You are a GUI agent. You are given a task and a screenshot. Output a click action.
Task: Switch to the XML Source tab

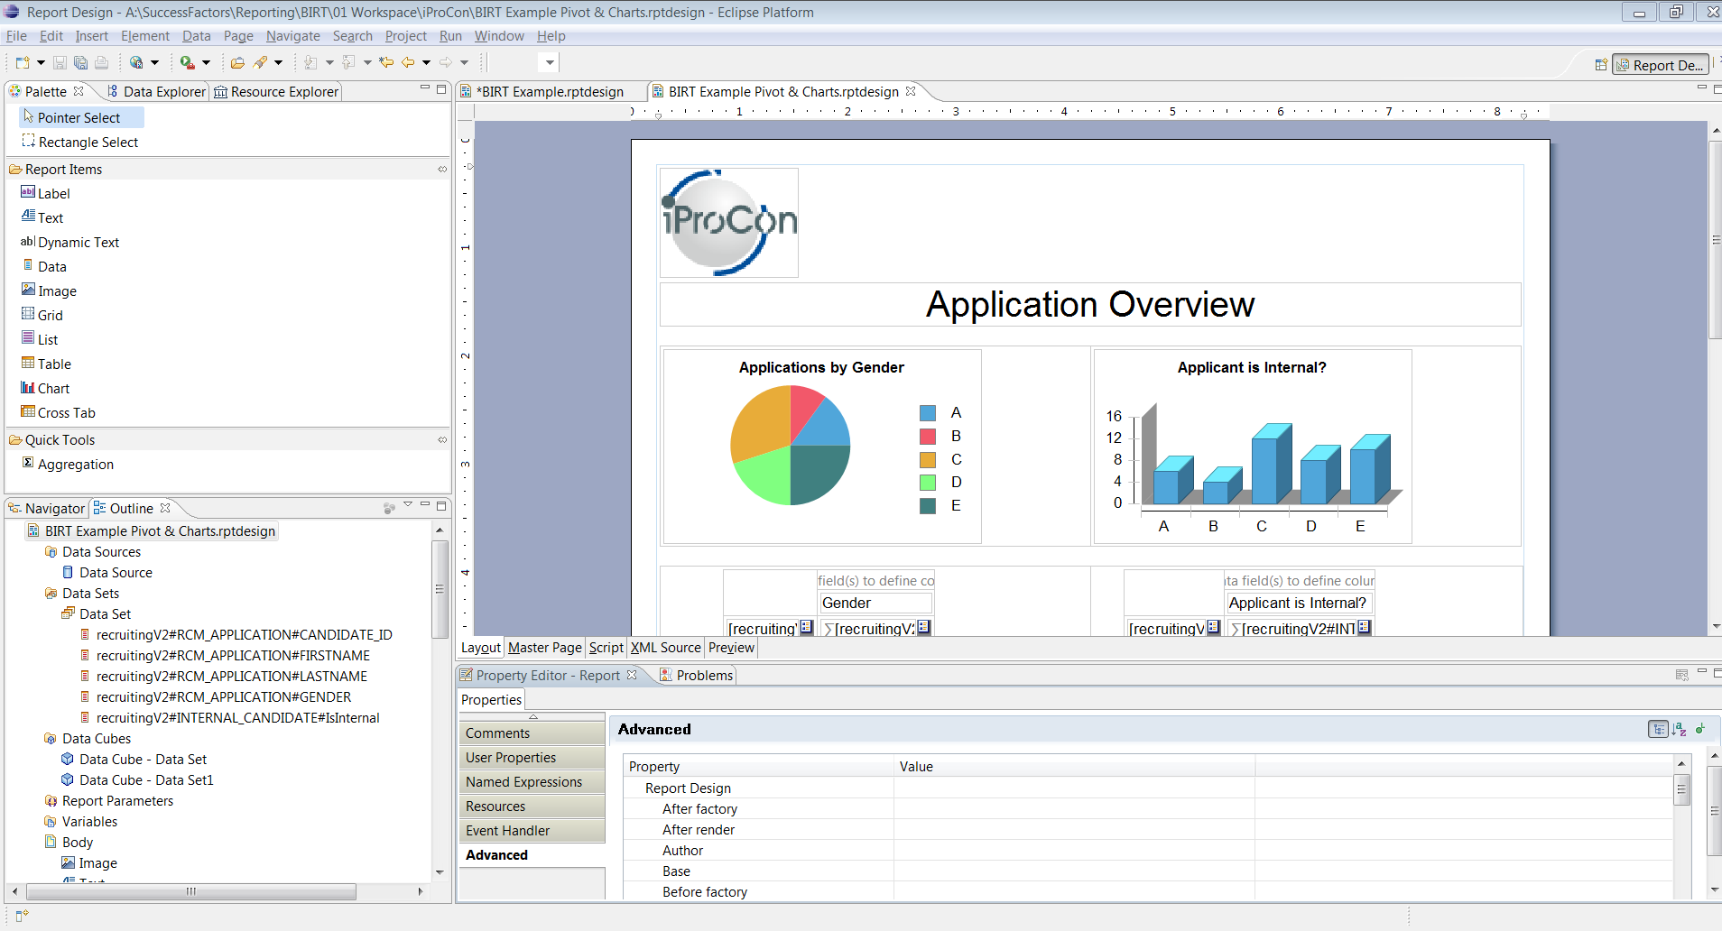pyautogui.click(x=665, y=648)
